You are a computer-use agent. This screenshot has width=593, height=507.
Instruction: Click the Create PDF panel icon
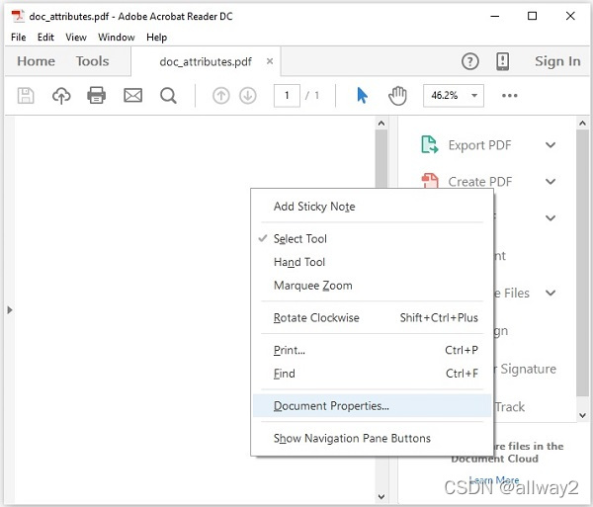coord(430,180)
